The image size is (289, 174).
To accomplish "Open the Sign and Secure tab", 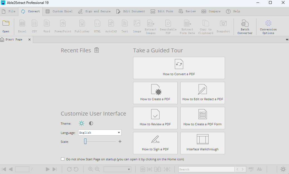I will 94,11.
